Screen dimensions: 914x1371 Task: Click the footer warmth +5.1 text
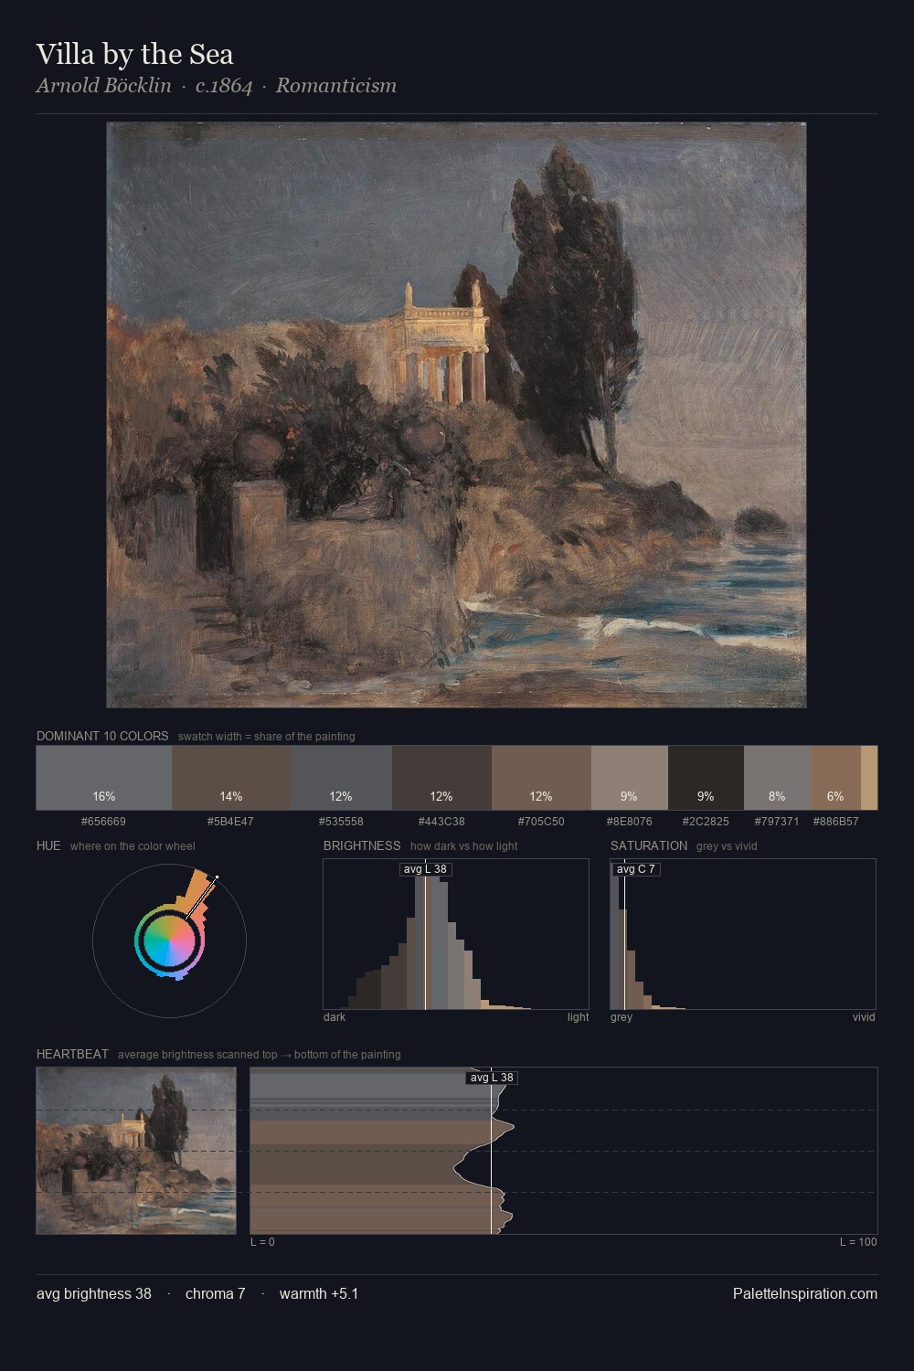tap(319, 1293)
